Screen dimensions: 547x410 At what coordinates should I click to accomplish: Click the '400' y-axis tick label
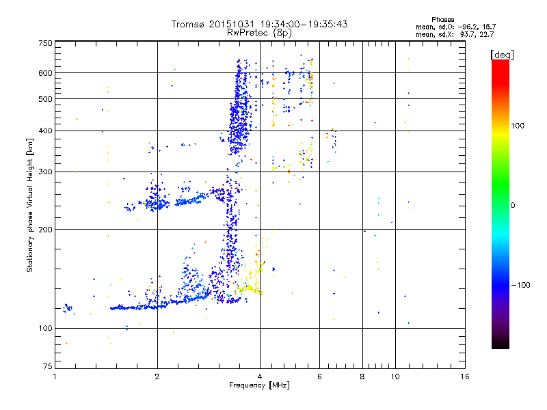45,131
